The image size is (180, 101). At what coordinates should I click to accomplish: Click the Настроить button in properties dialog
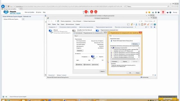tap(135, 44)
